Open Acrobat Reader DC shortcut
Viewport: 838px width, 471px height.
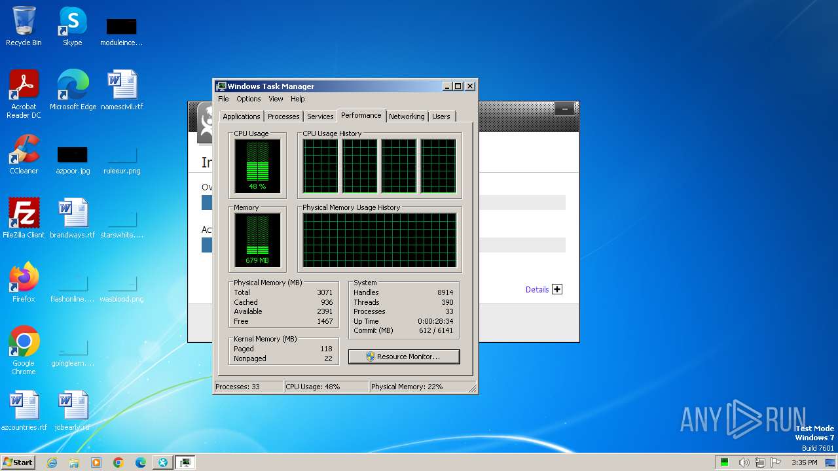coord(24,94)
